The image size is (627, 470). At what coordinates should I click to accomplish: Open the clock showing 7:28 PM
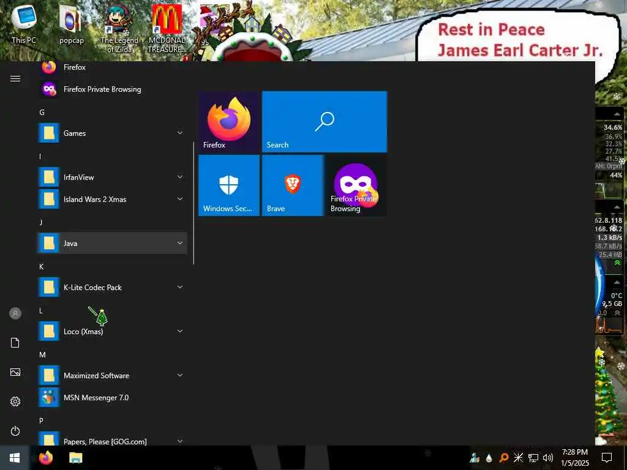click(x=574, y=458)
